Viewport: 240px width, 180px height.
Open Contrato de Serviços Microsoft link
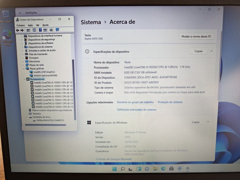[114, 159]
